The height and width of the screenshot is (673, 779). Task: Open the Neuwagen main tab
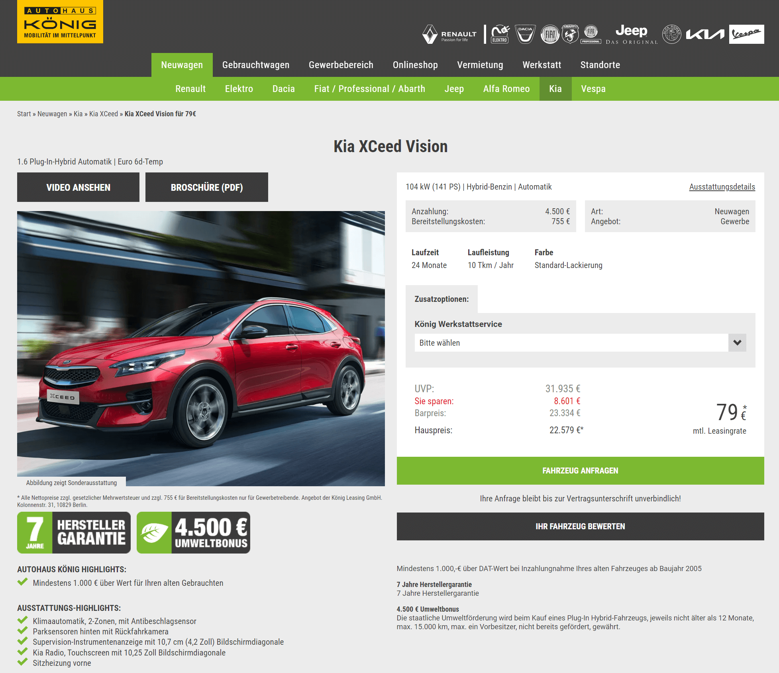(x=182, y=65)
